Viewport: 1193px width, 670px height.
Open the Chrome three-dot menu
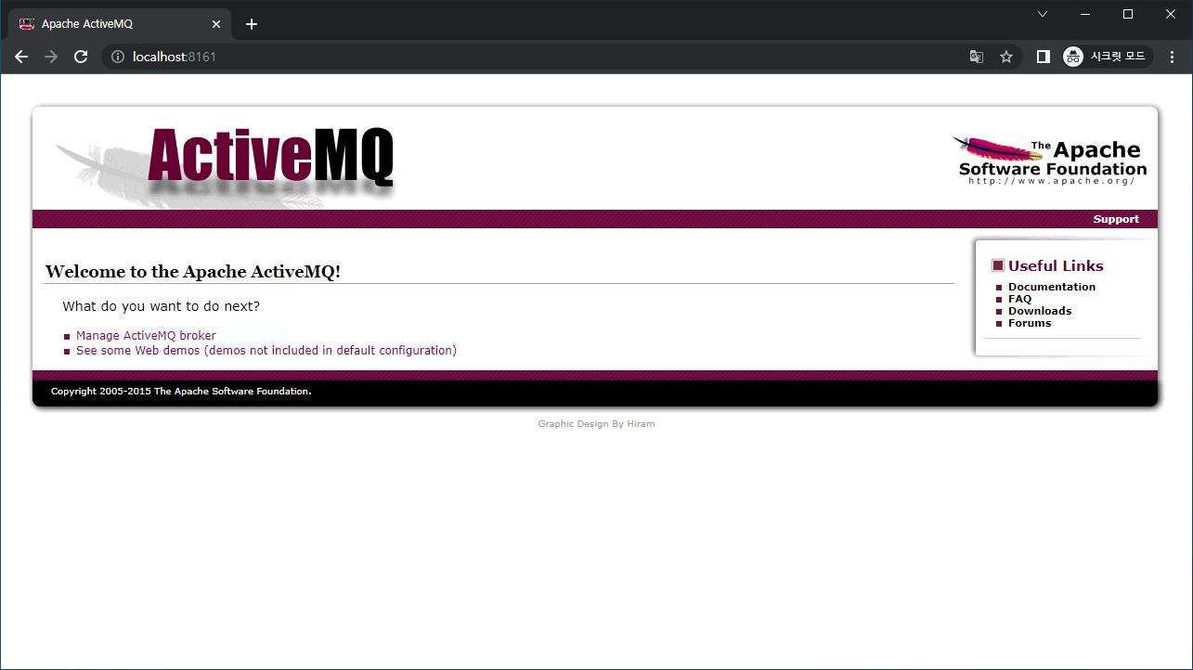tap(1172, 57)
